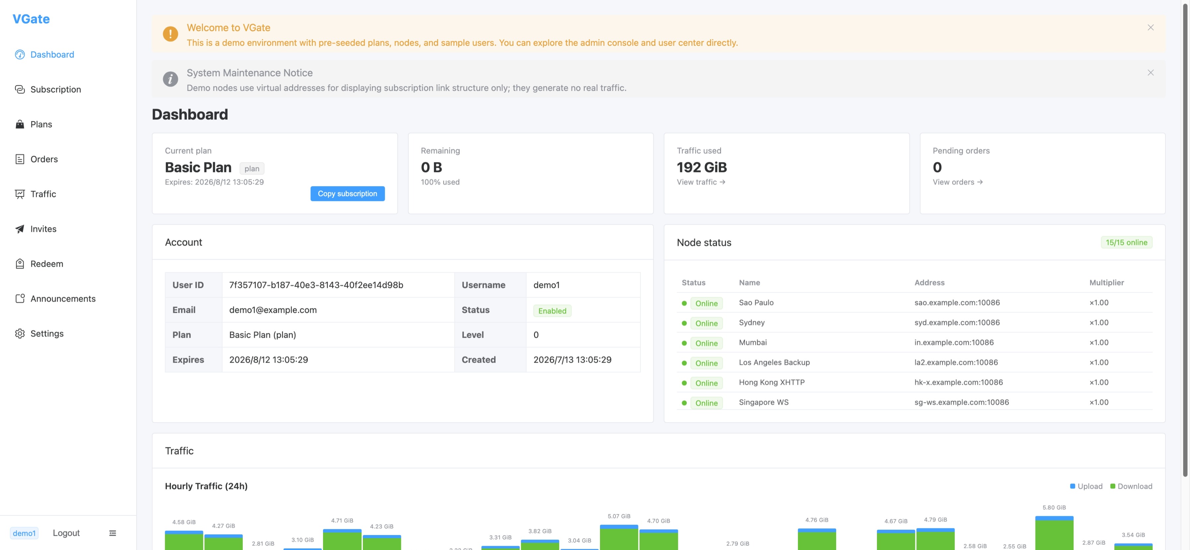Click the 192 GiB traffic used value
This screenshot has width=1190, height=550.
pos(702,167)
